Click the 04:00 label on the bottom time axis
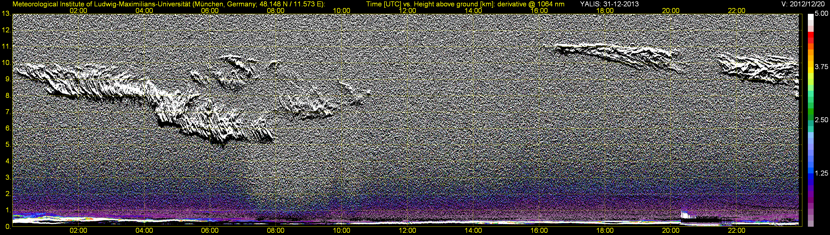Screen dimensions: 830x235 [x=144, y=231]
